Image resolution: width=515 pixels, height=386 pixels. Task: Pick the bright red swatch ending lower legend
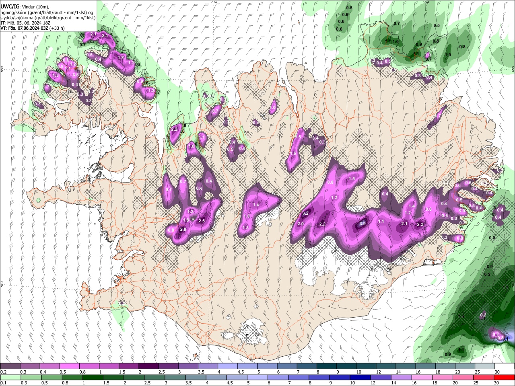click(x=504, y=377)
